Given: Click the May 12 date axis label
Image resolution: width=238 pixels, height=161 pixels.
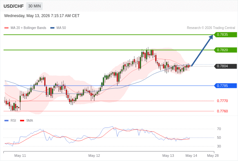Looking at the screenshot, I should 94,156.
